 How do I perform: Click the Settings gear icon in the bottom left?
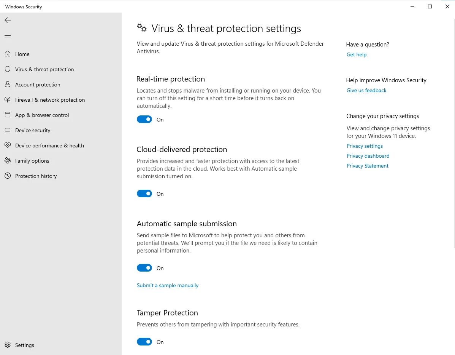pyautogui.click(x=8, y=345)
